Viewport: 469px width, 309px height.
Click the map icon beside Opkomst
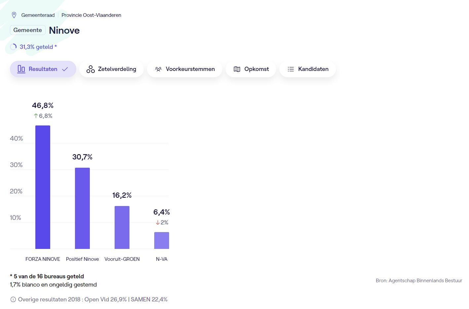point(237,69)
